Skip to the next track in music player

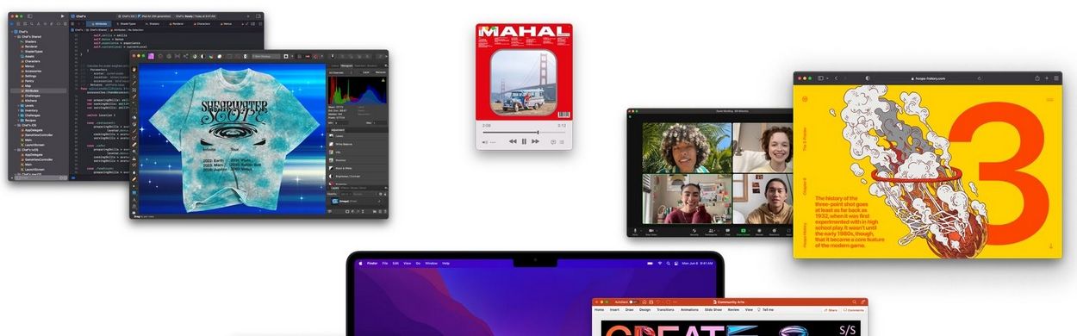click(x=535, y=141)
